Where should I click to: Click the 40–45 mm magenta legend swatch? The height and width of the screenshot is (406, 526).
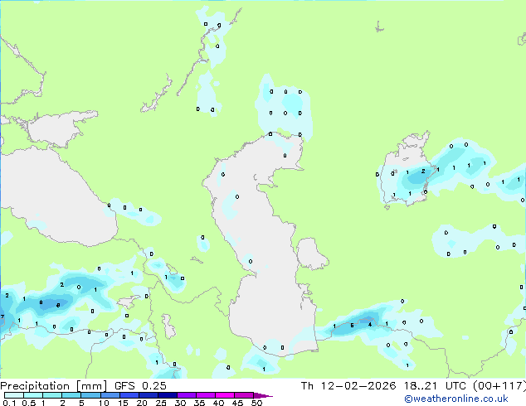click(225, 395)
